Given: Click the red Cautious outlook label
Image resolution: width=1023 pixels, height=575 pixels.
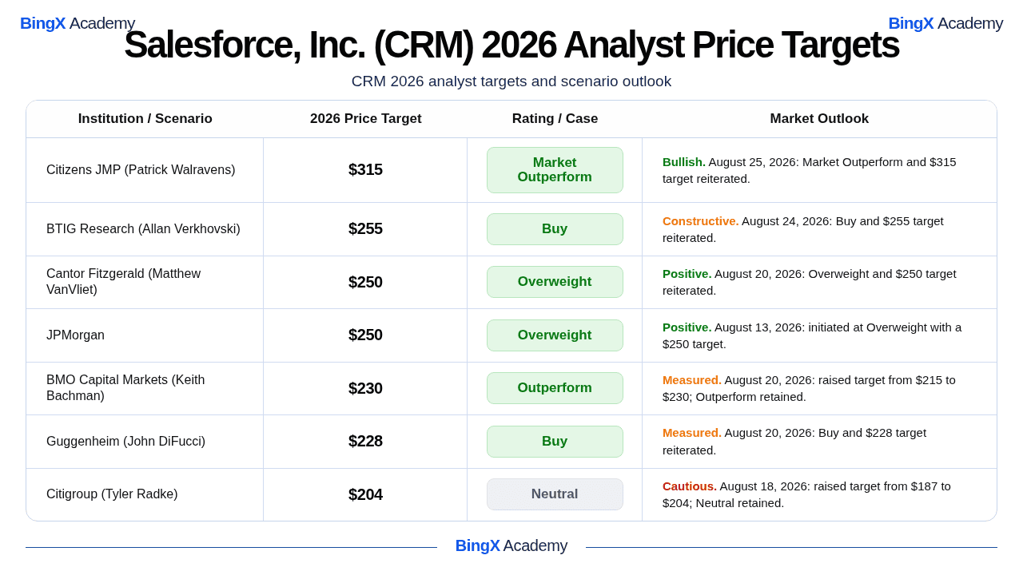Looking at the screenshot, I should 690,486.
